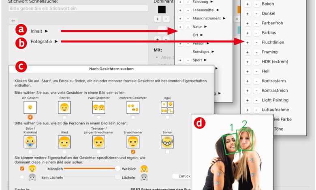
Task: Select radio button under 'mehrere Gesichter'
Action: coord(133,117)
